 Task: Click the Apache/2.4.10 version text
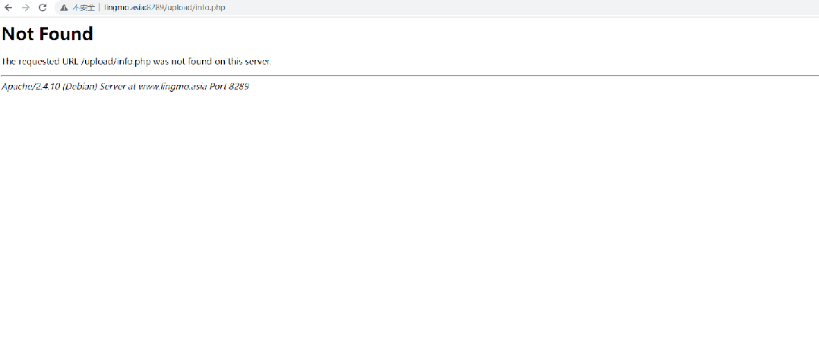click(30, 86)
